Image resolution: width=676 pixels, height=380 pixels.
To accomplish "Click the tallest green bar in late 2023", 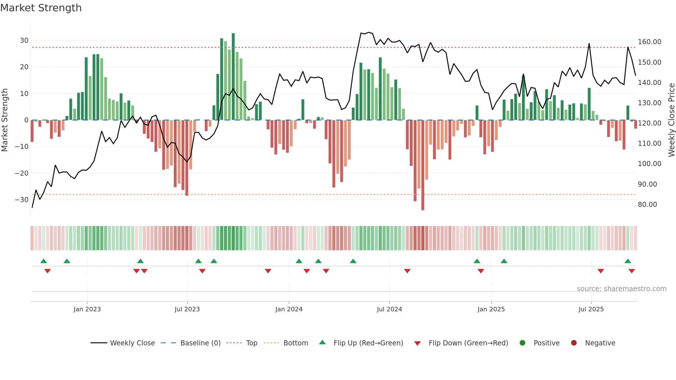I will (x=233, y=77).
